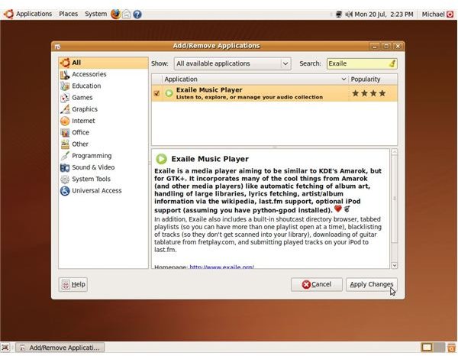
Task: Click the show desktop icon in bottom panel
Action: [x=5, y=348]
